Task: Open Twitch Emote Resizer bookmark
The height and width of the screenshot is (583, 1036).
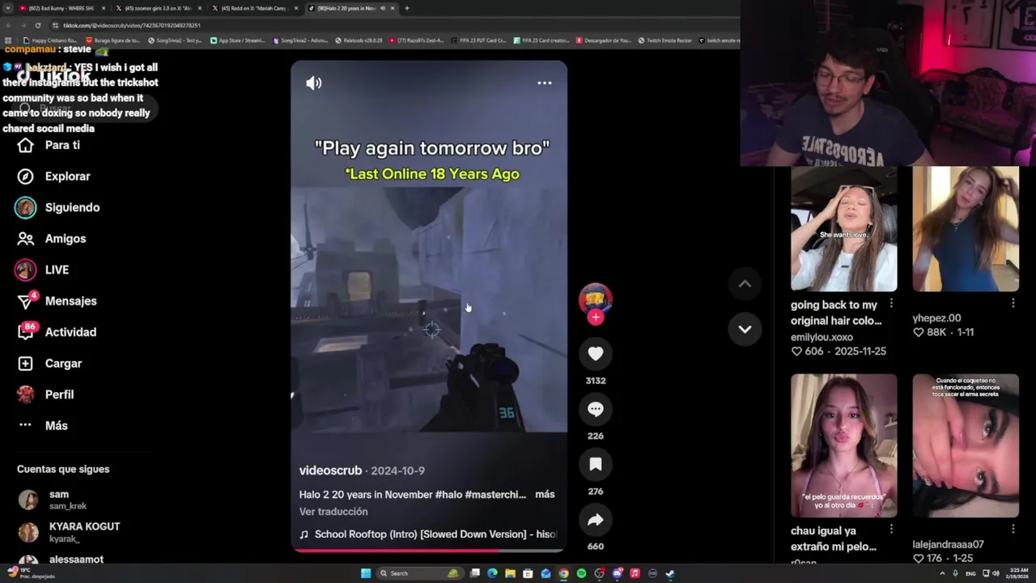Action: 664,40
